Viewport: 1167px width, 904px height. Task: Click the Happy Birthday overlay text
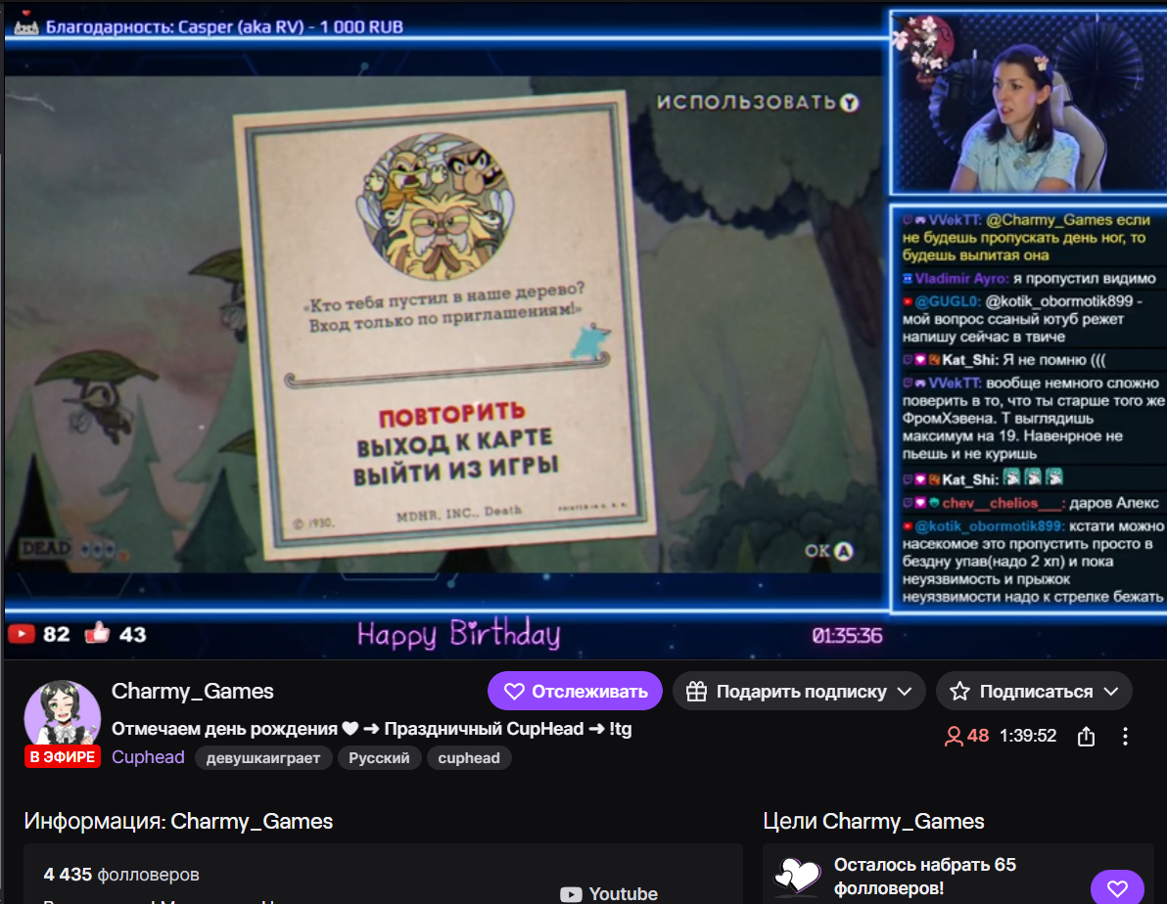[x=458, y=634]
